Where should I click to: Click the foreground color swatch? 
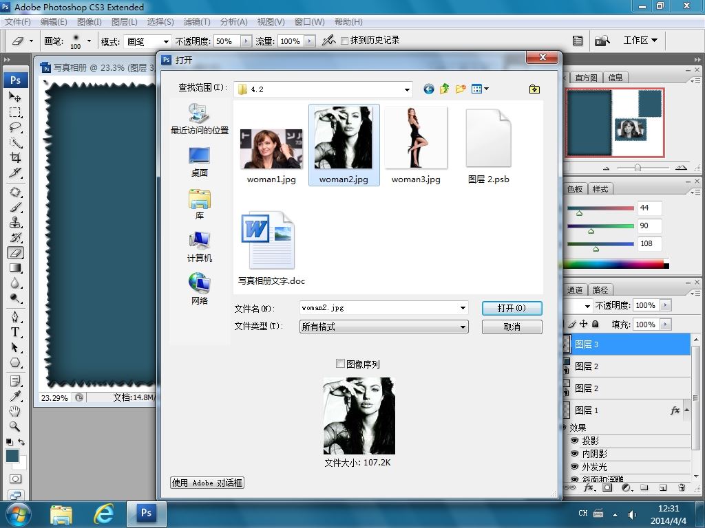tap(12, 456)
